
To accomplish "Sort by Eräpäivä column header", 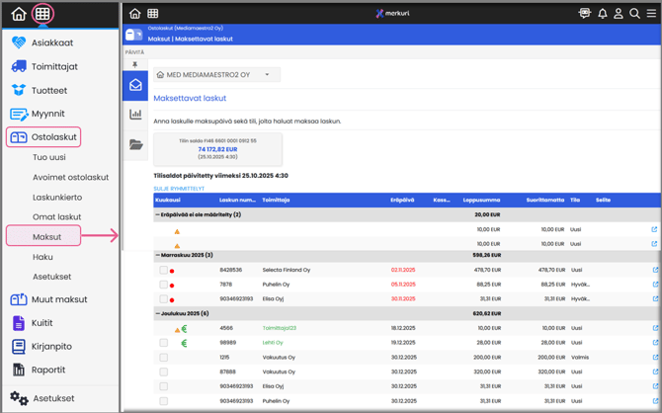I will (x=402, y=201).
